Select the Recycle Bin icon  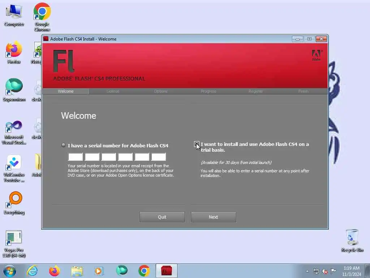click(352, 241)
